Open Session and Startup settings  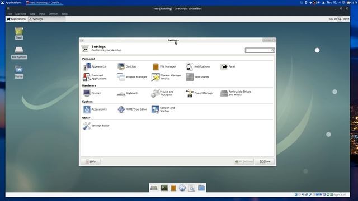(163, 109)
